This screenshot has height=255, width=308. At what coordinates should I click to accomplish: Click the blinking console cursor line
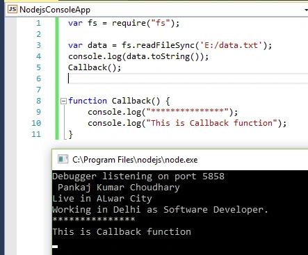(x=55, y=247)
